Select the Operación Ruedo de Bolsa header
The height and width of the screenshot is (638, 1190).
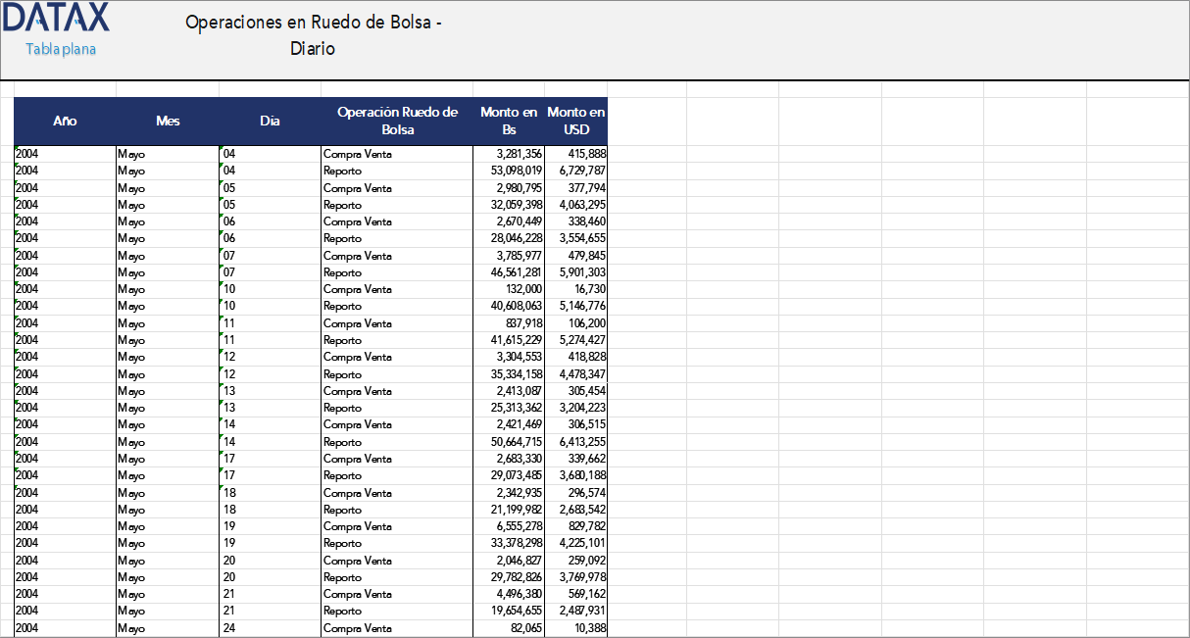(396, 120)
